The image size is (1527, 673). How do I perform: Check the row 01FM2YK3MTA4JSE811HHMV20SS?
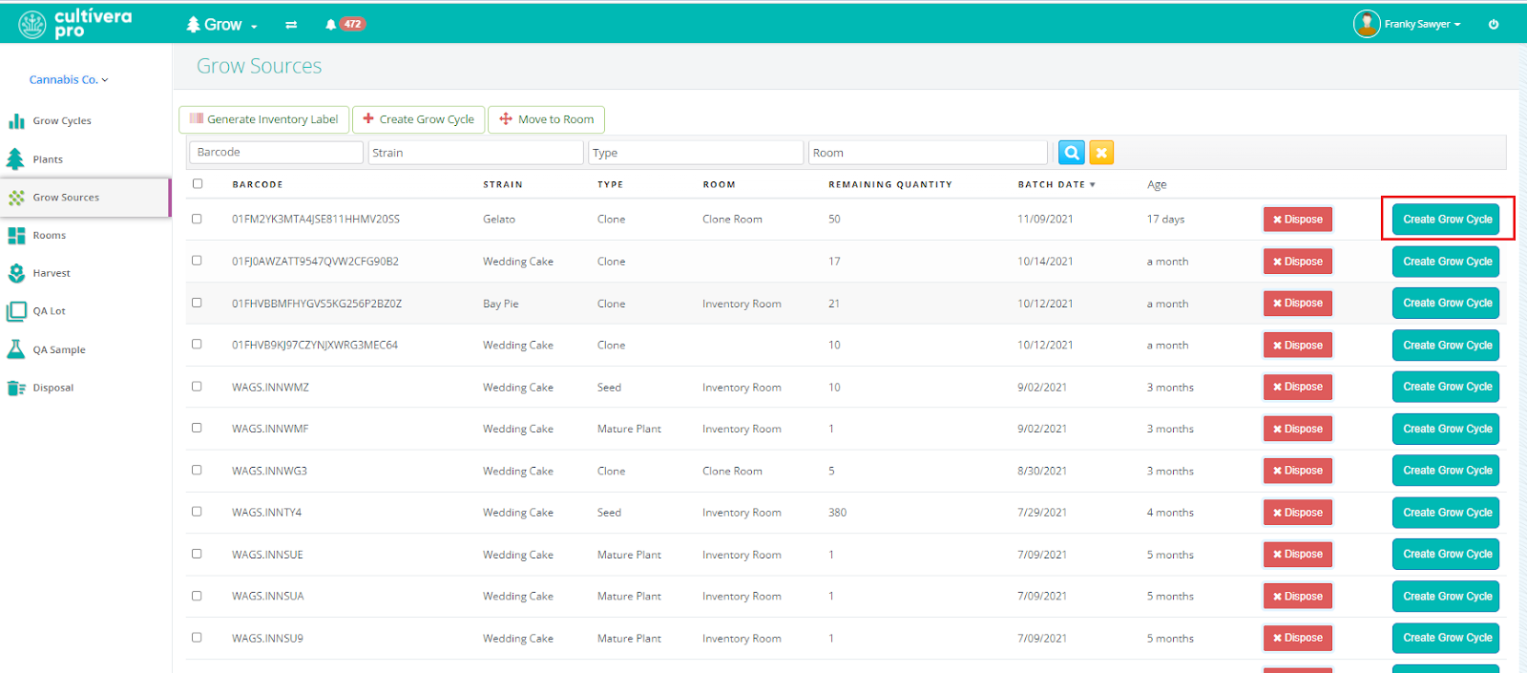pos(197,219)
